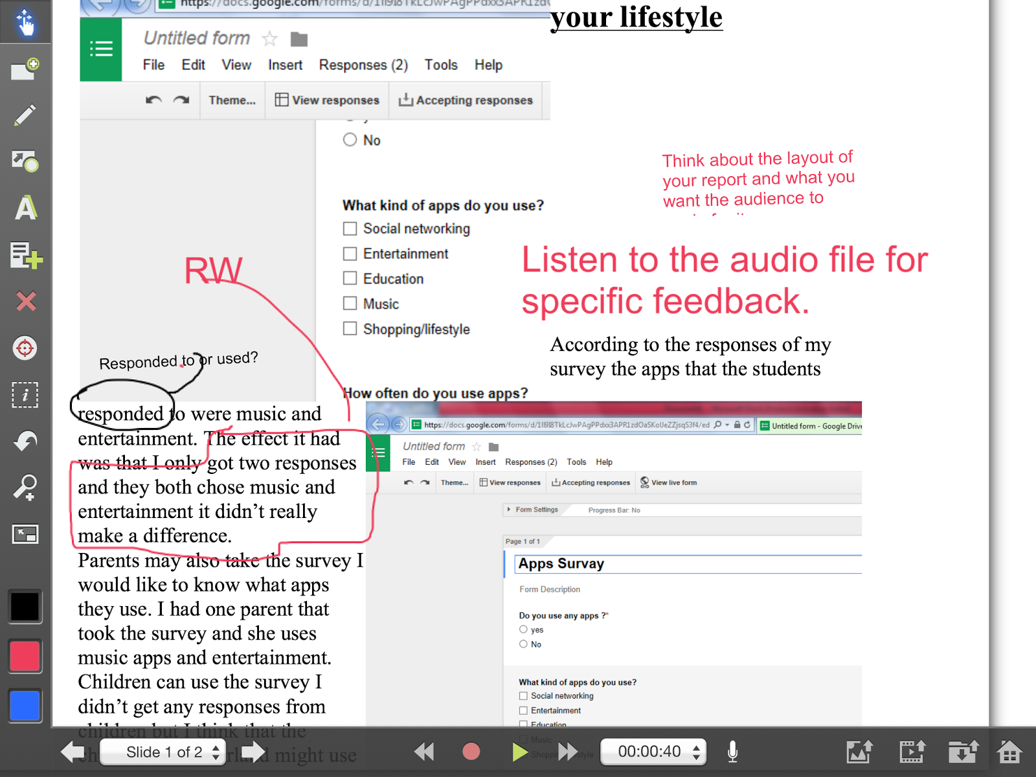Image resolution: width=1036 pixels, height=777 pixels.
Task: Save project with download box icon
Action: tap(963, 752)
